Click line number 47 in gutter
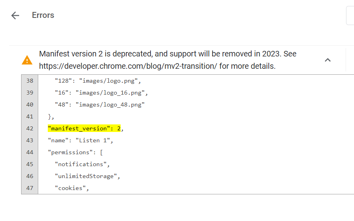354x221 pixels. (x=30, y=188)
